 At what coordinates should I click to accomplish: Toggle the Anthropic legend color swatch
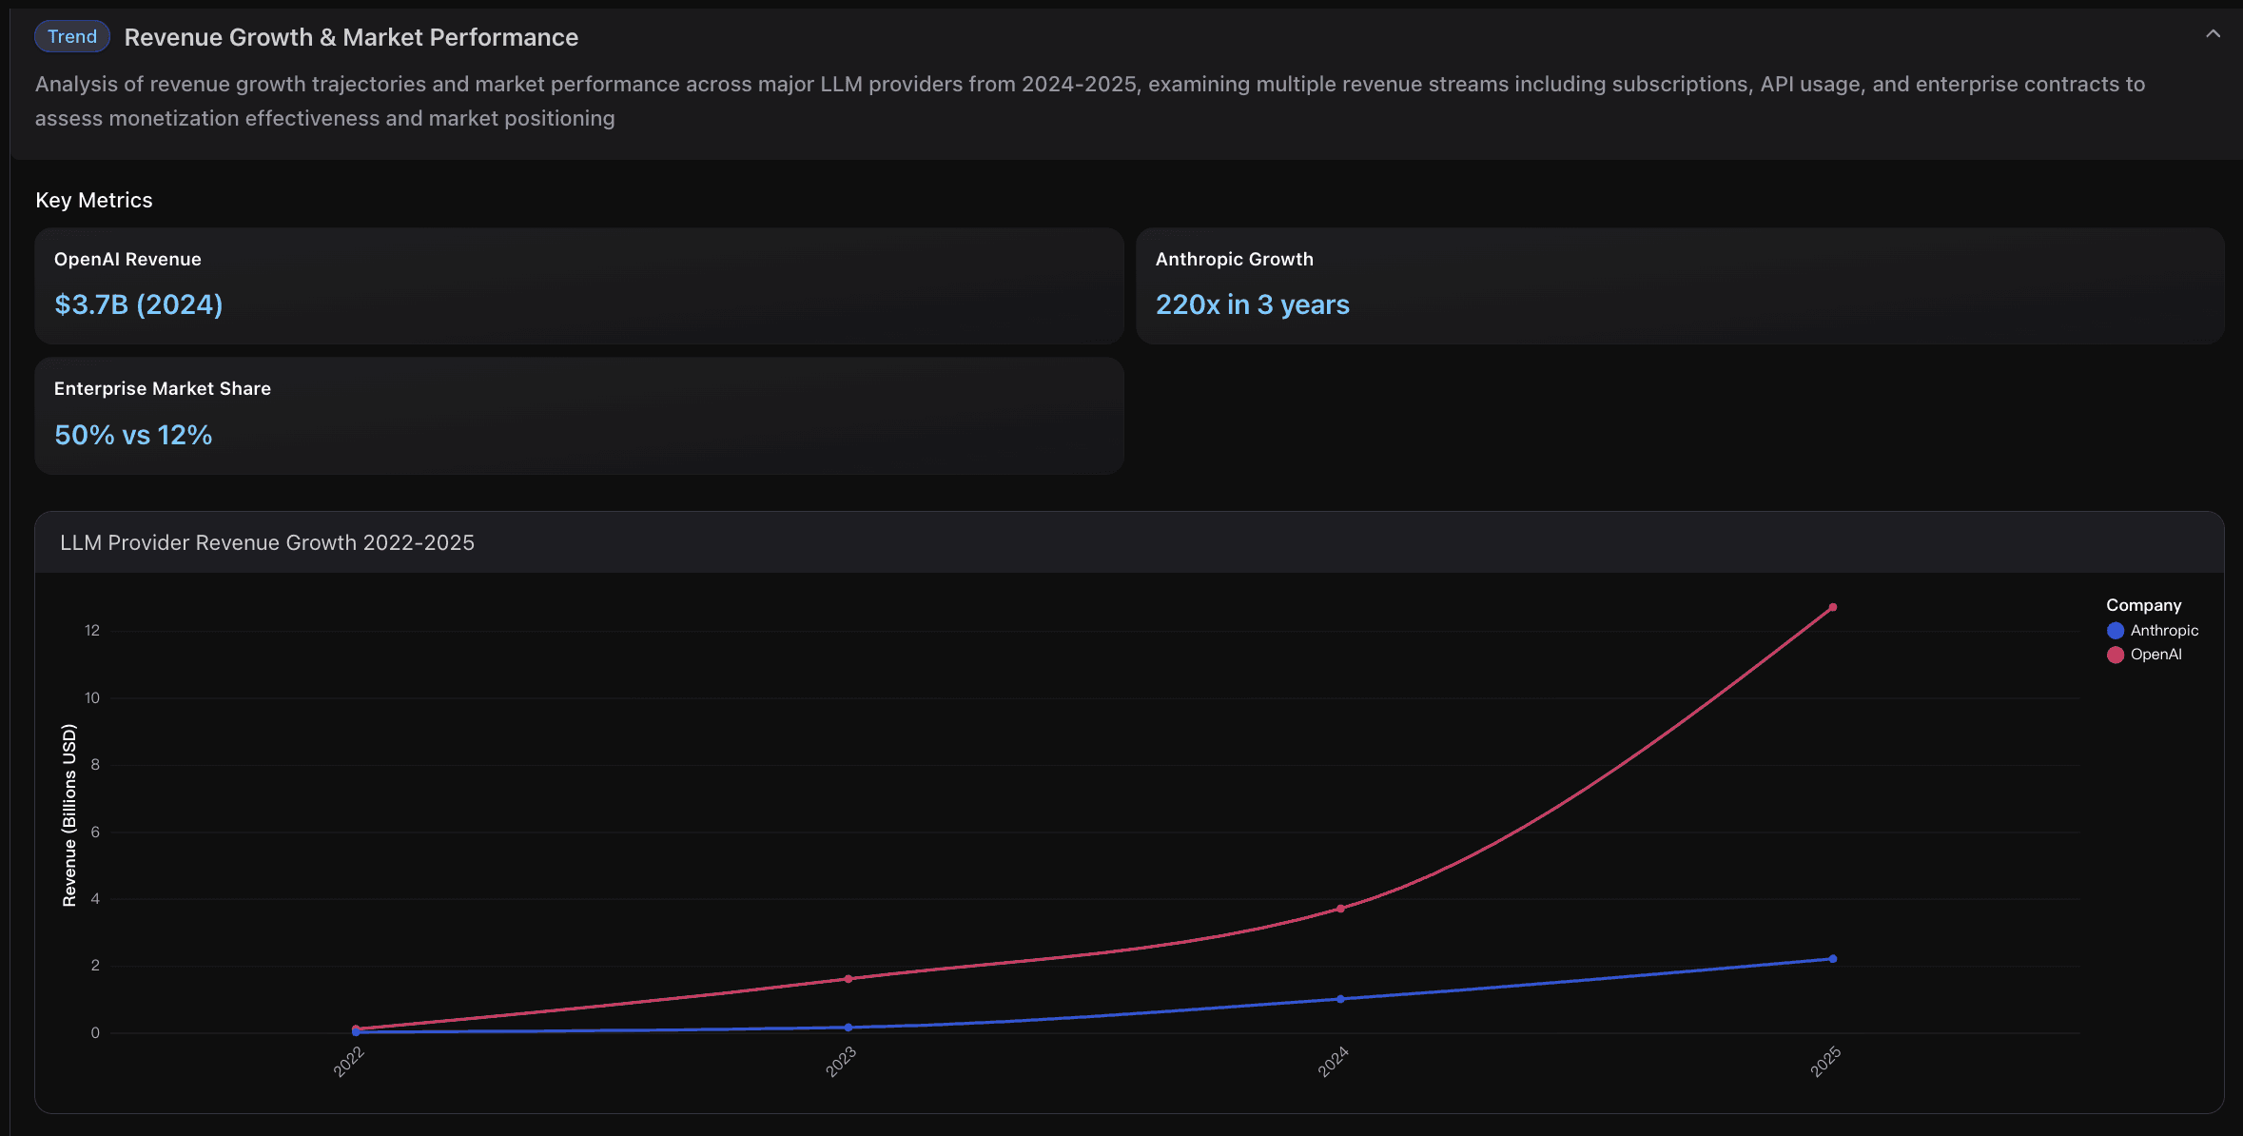click(x=2116, y=631)
